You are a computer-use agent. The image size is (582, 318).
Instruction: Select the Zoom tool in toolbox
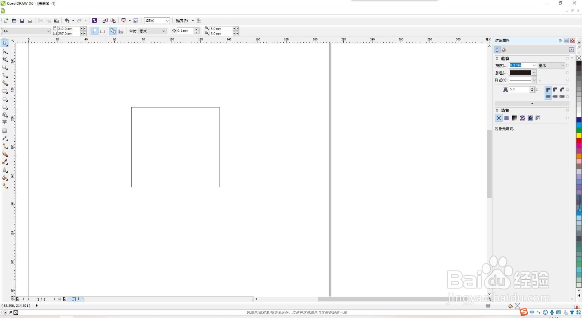pos(5,67)
